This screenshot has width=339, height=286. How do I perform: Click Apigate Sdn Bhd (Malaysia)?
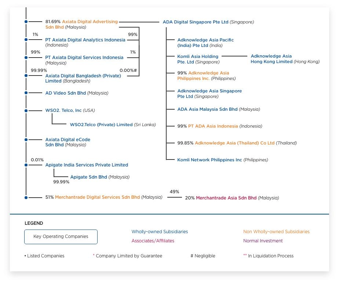100,177
